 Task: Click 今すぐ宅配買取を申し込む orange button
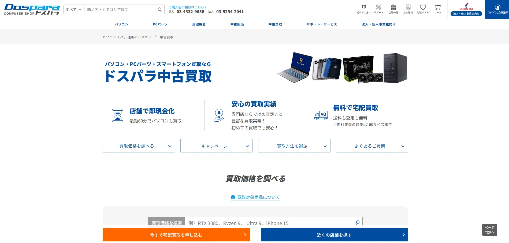[176, 235]
